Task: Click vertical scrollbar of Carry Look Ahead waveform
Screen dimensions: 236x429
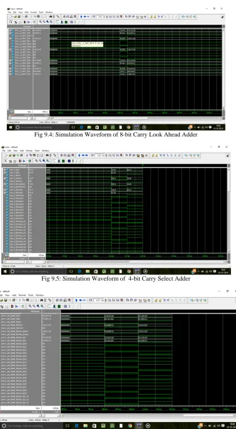Action: pyautogui.click(x=223, y=68)
